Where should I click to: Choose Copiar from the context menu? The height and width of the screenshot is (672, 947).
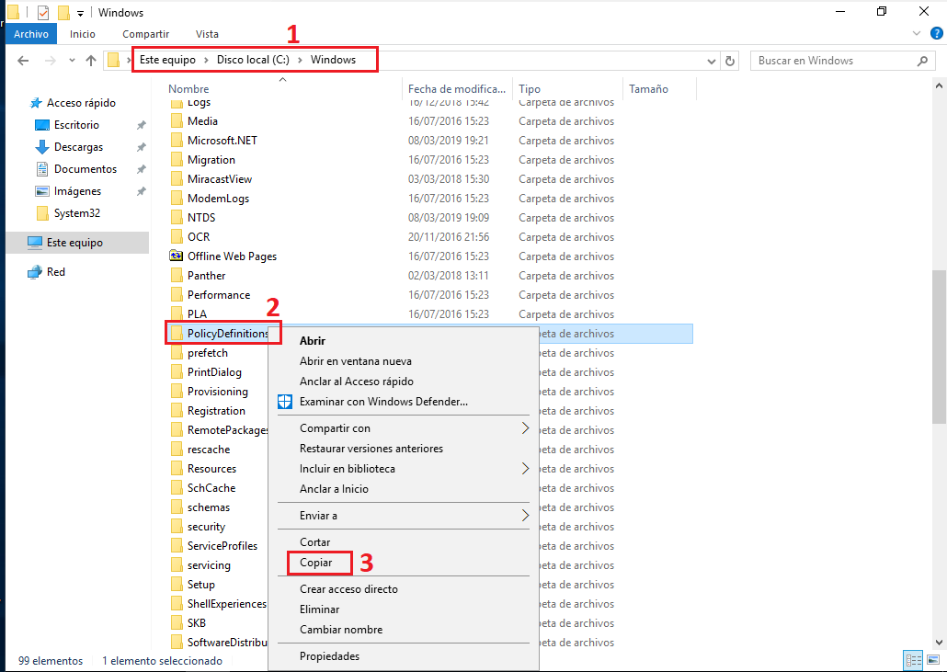(317, 562)
